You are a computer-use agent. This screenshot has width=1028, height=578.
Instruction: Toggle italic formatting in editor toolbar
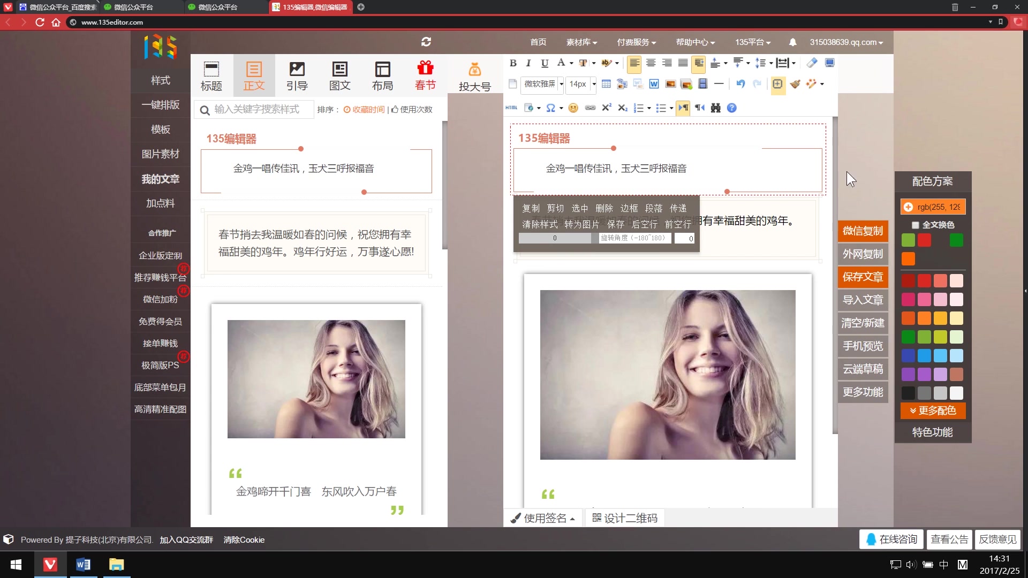point(528,63)
